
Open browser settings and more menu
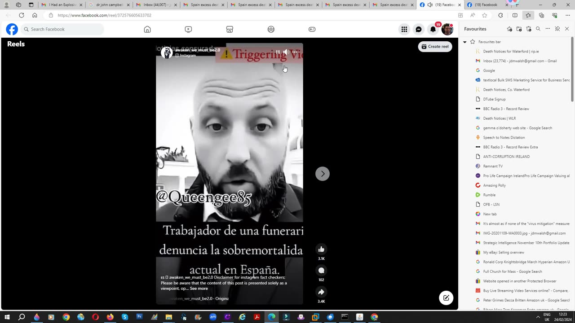pos(567,15)
